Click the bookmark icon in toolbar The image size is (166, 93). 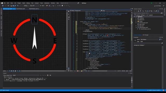(62, 6)
